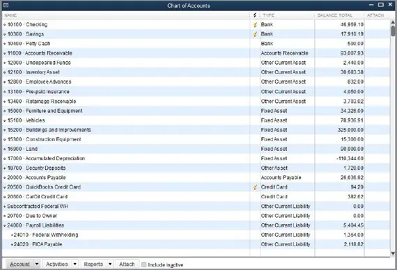Click the lightning bolt icon in Savings row
This screenshot has width=397, height=270.
[255, 34]
